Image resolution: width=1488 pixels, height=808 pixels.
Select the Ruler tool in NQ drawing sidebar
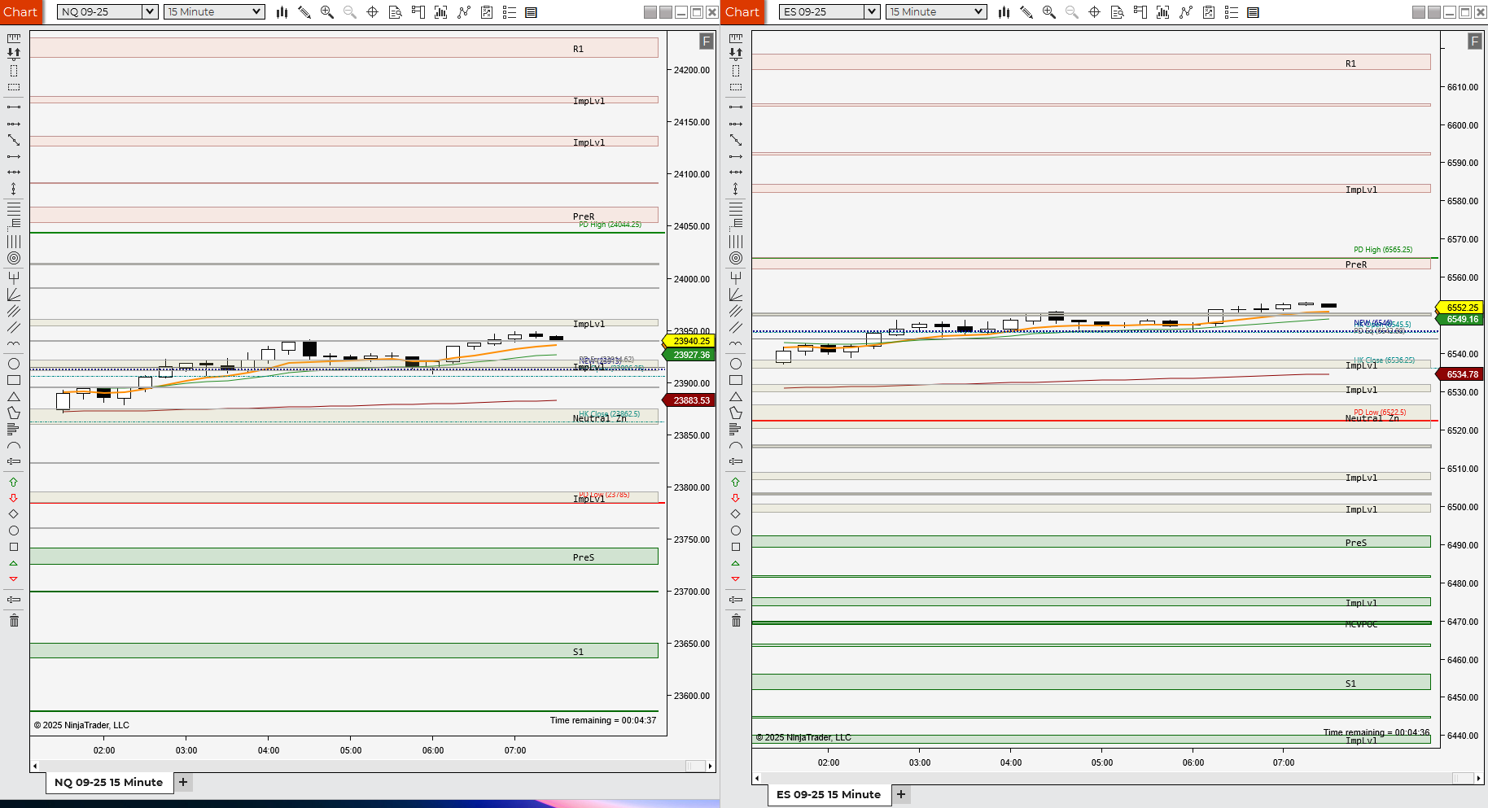point(14,38)
